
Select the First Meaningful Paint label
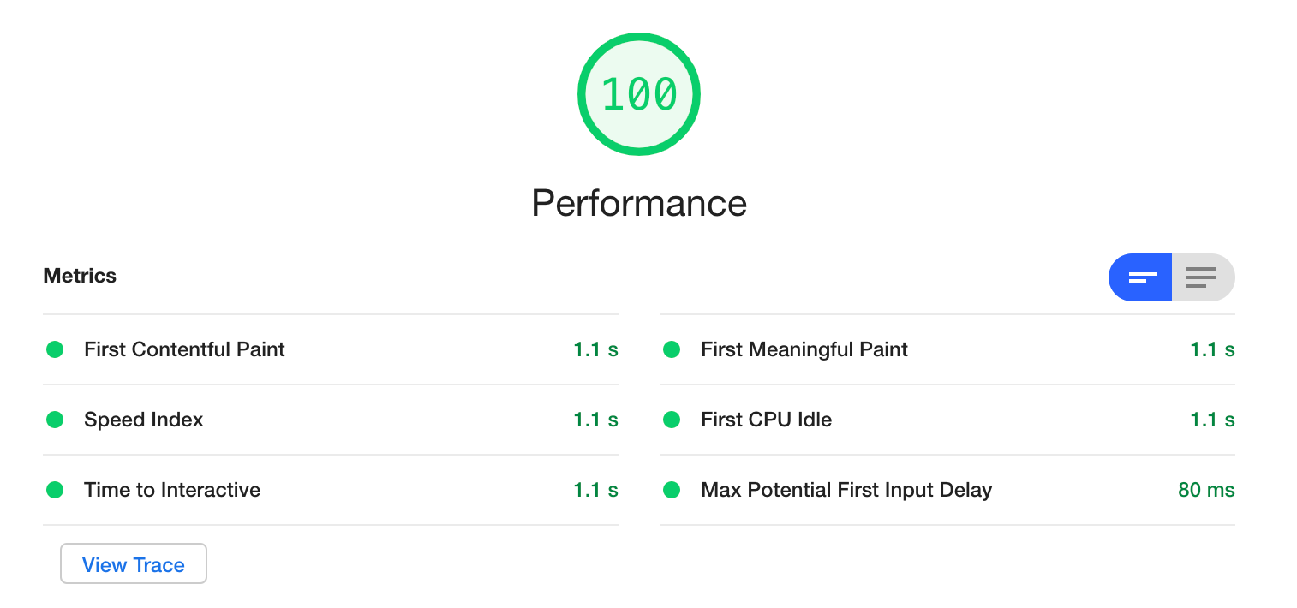click(x=804, y=349)
